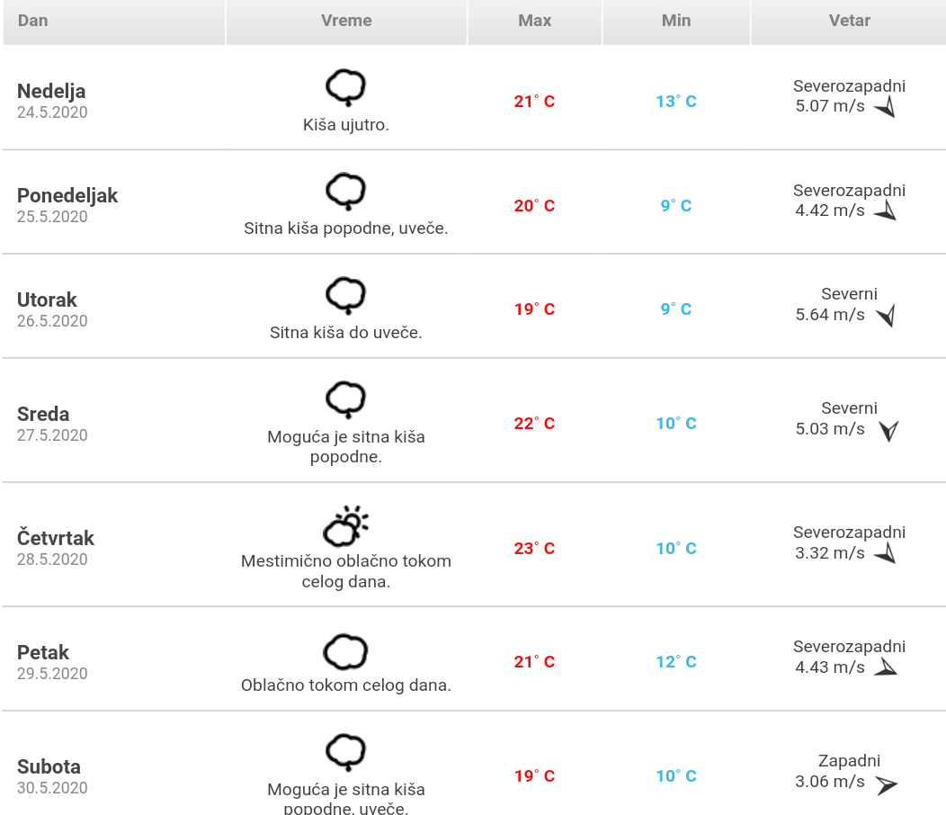Image resolution: width=946 pixels, height=815 pixels.
Task: Select the Utorak day label
Action: click(x=47, y=300)
